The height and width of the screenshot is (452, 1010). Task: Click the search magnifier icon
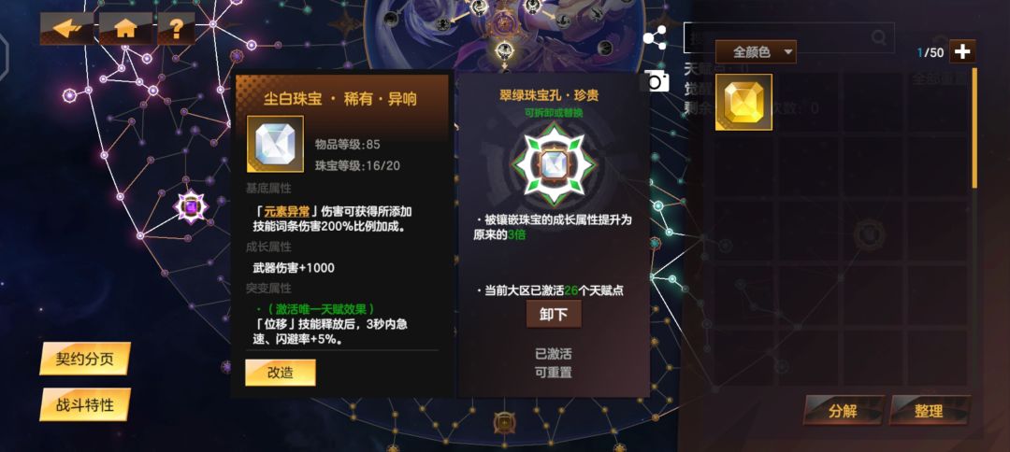878,37
